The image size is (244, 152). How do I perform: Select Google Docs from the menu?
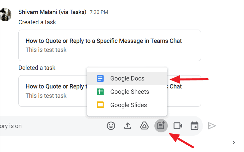tap(127, 78)
